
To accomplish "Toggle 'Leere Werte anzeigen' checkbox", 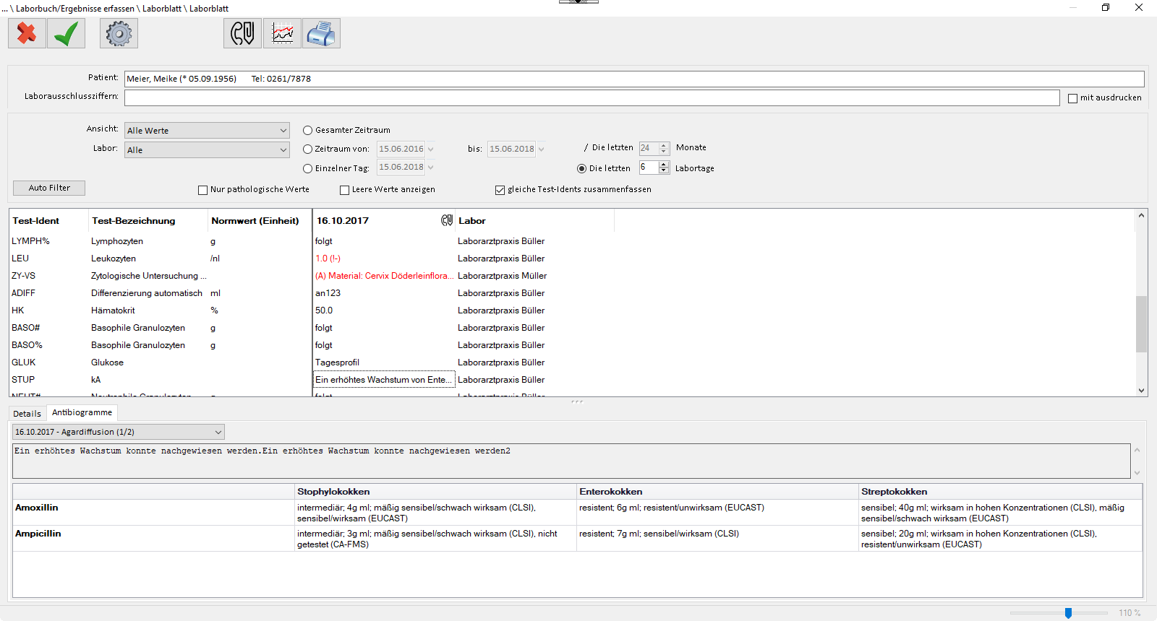I will pos(344,190).
